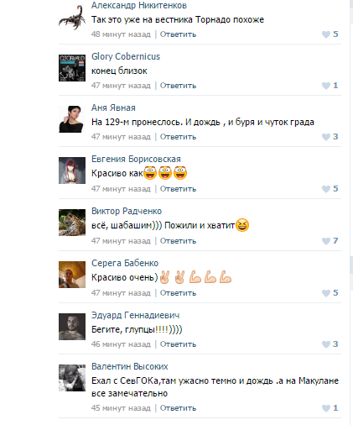Like Виктор Радченко's comment heart icon
This screenshot has width=353, height=425.
click(x=326, y=241)
